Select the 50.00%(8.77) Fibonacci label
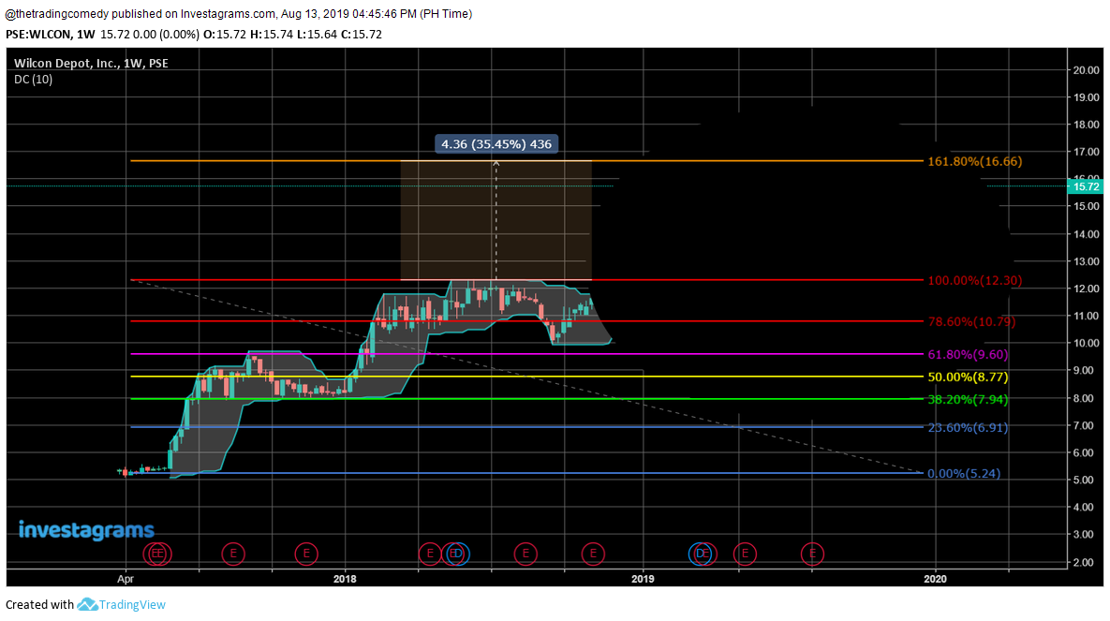 [968, 377]
